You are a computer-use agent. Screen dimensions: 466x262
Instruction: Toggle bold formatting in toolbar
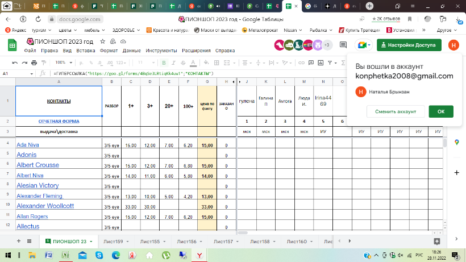(x=164, y=63)
